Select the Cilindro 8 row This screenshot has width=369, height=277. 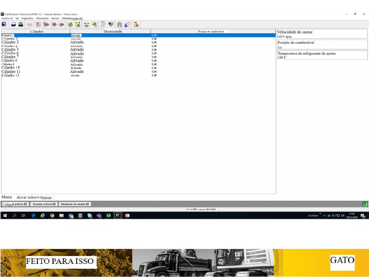click(138, 61)
